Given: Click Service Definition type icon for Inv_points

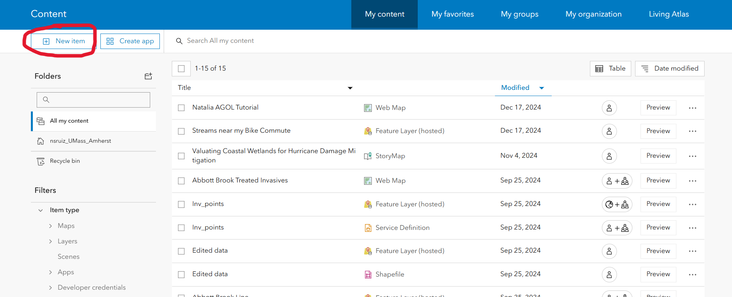Looking at the screenshot, I should pyautogui.click(x=368, y=228).
